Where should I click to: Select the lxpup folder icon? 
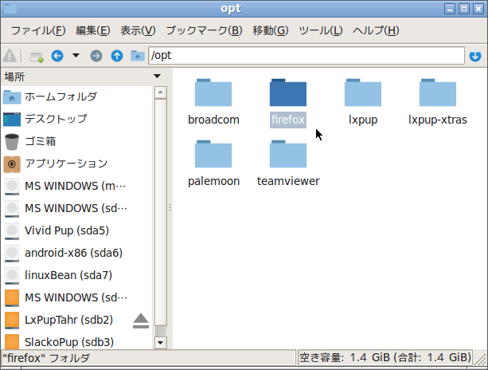363,92
